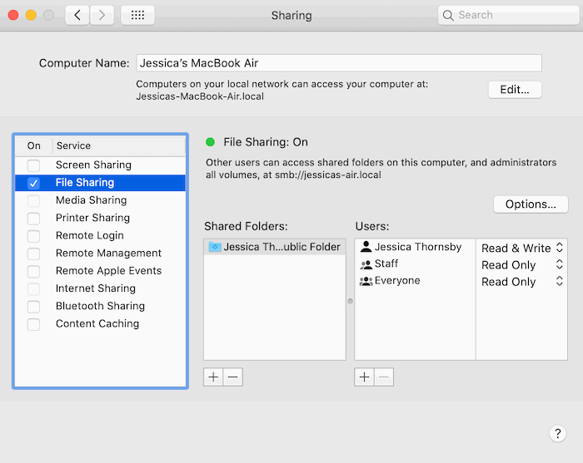This screenshot has width=583, height=463.
Task: Enable the Screen Sharing checkbox
Action: click(x=33, y=165)
